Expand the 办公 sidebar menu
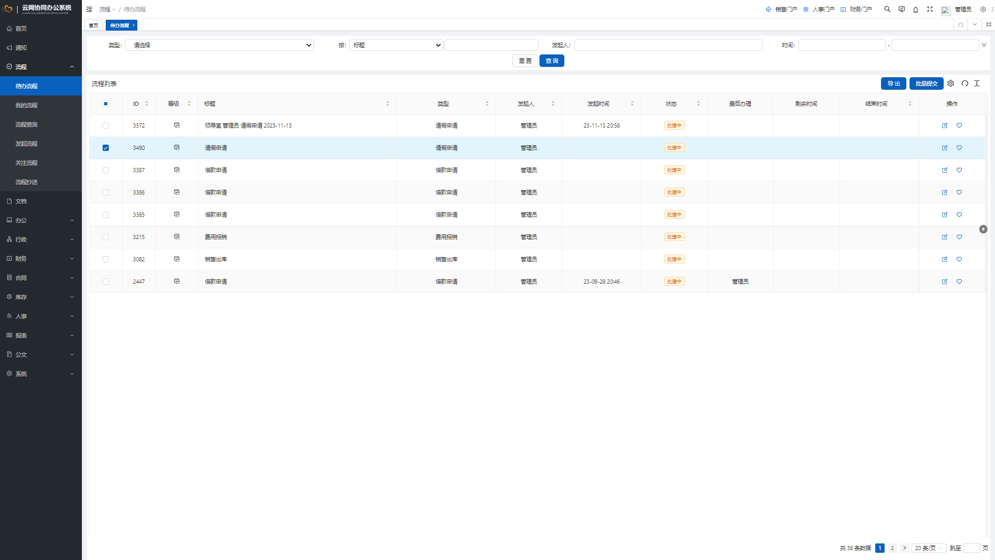995x560 pixels. pyautogui.click(x=41, y=220)
